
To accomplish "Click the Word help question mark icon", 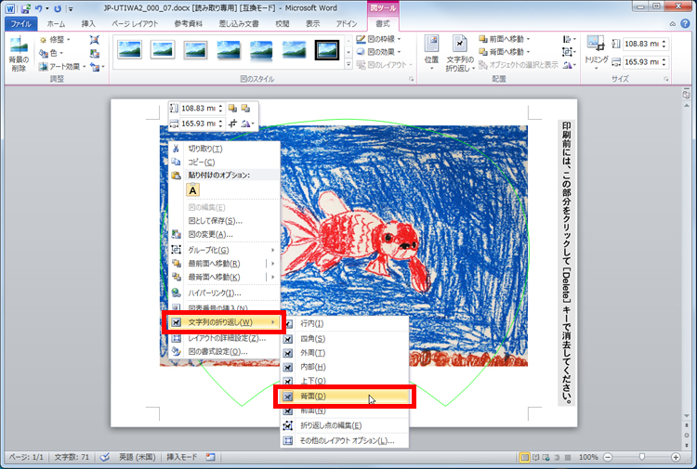I will pos(685,23).
